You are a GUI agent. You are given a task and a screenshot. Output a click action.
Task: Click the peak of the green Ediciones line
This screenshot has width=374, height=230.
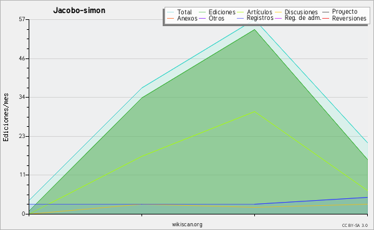[254, 29]
